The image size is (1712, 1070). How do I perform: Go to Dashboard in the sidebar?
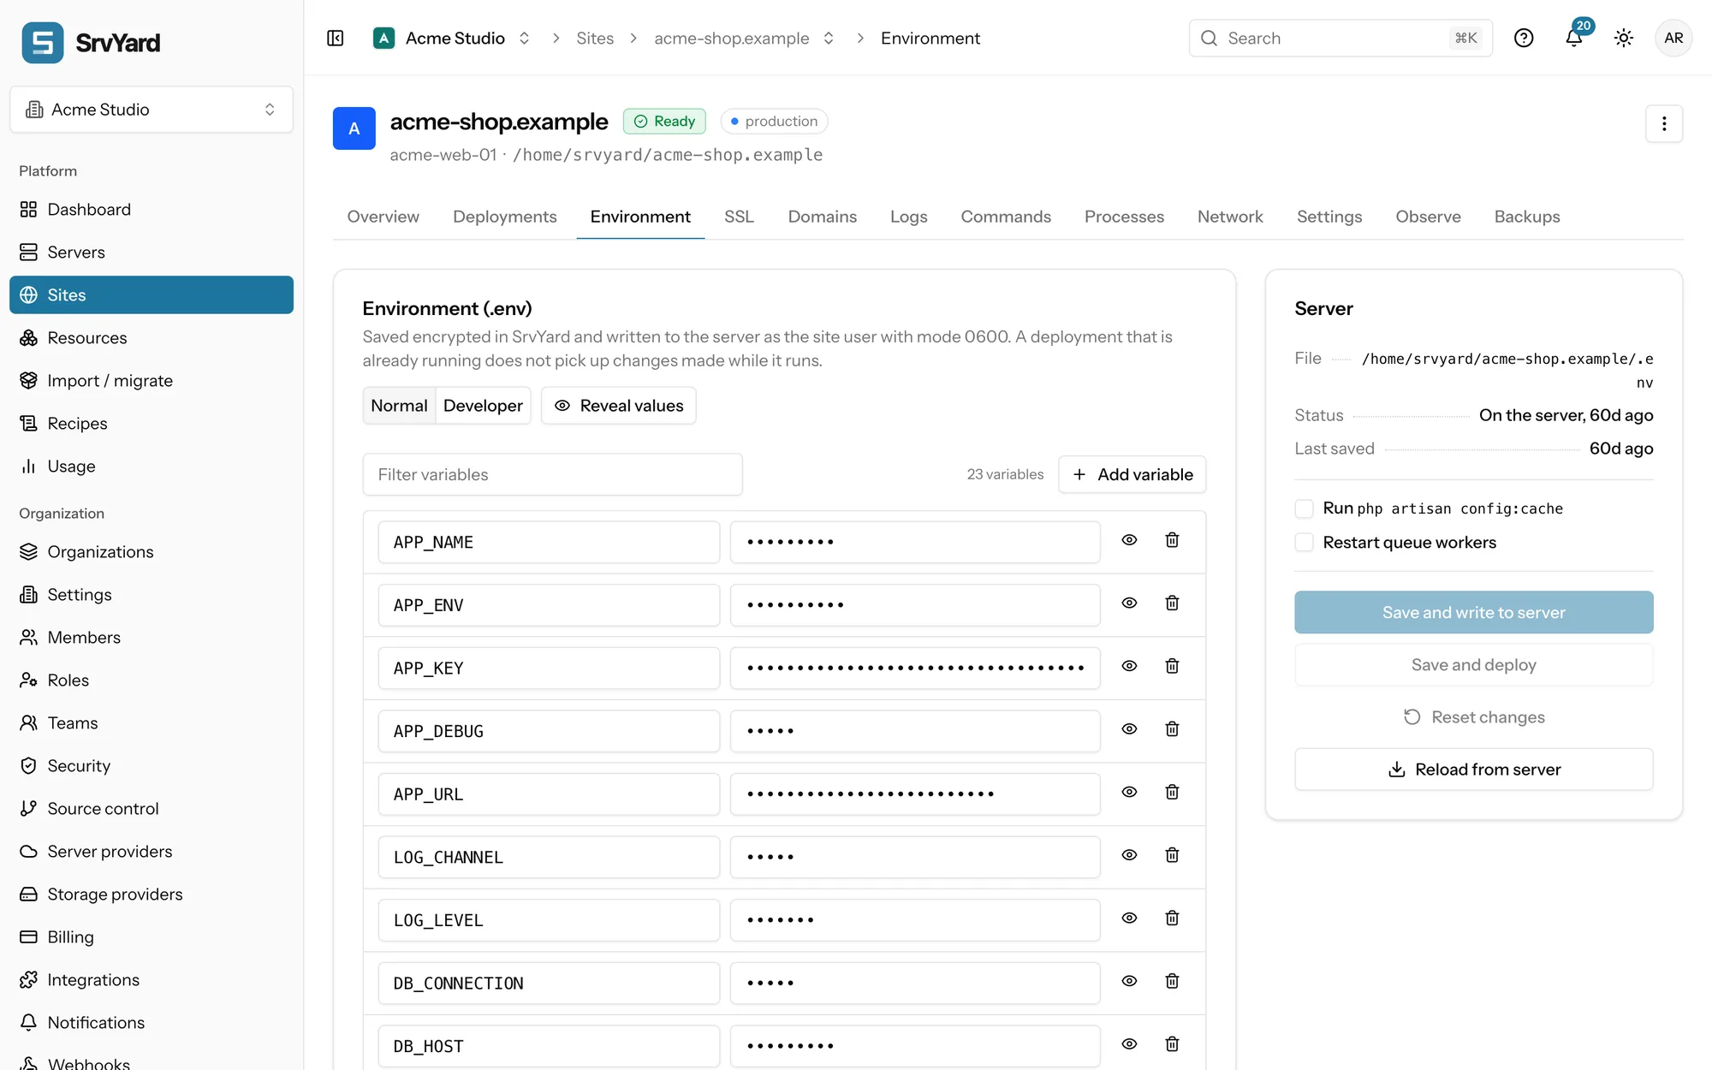(x=152, y=210)
